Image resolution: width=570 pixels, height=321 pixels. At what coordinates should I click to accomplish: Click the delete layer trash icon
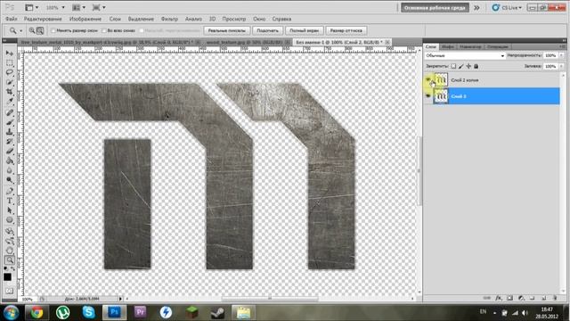coord(555,298)
